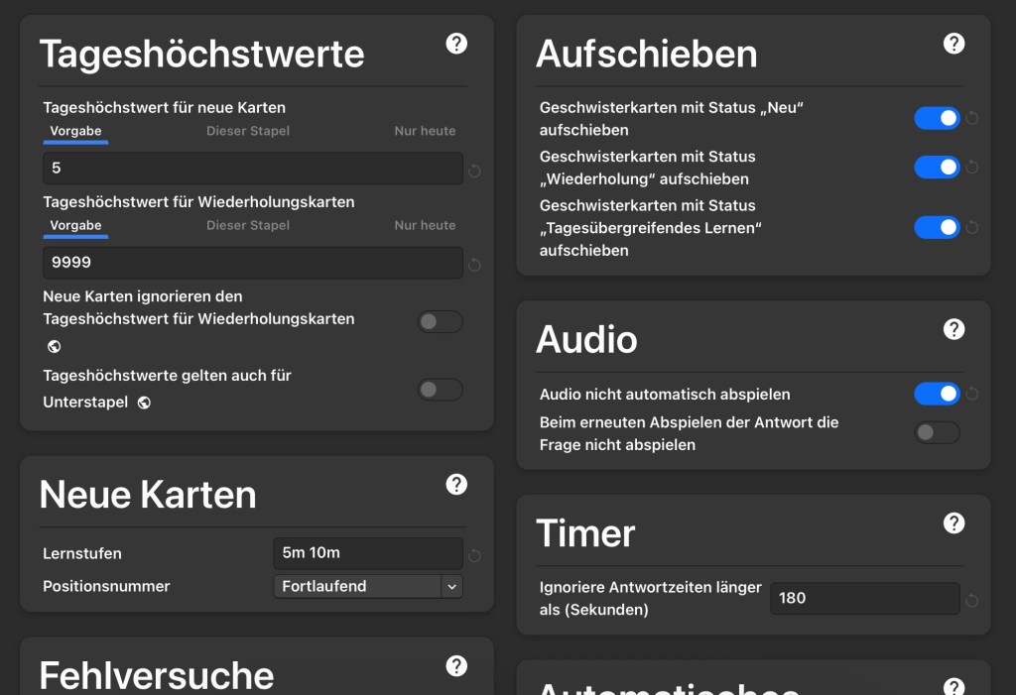Image resolution: width=1016 pixels, height=695 pixels.
Task: Reset Lernstufen to default
Action: click(473, 553)
